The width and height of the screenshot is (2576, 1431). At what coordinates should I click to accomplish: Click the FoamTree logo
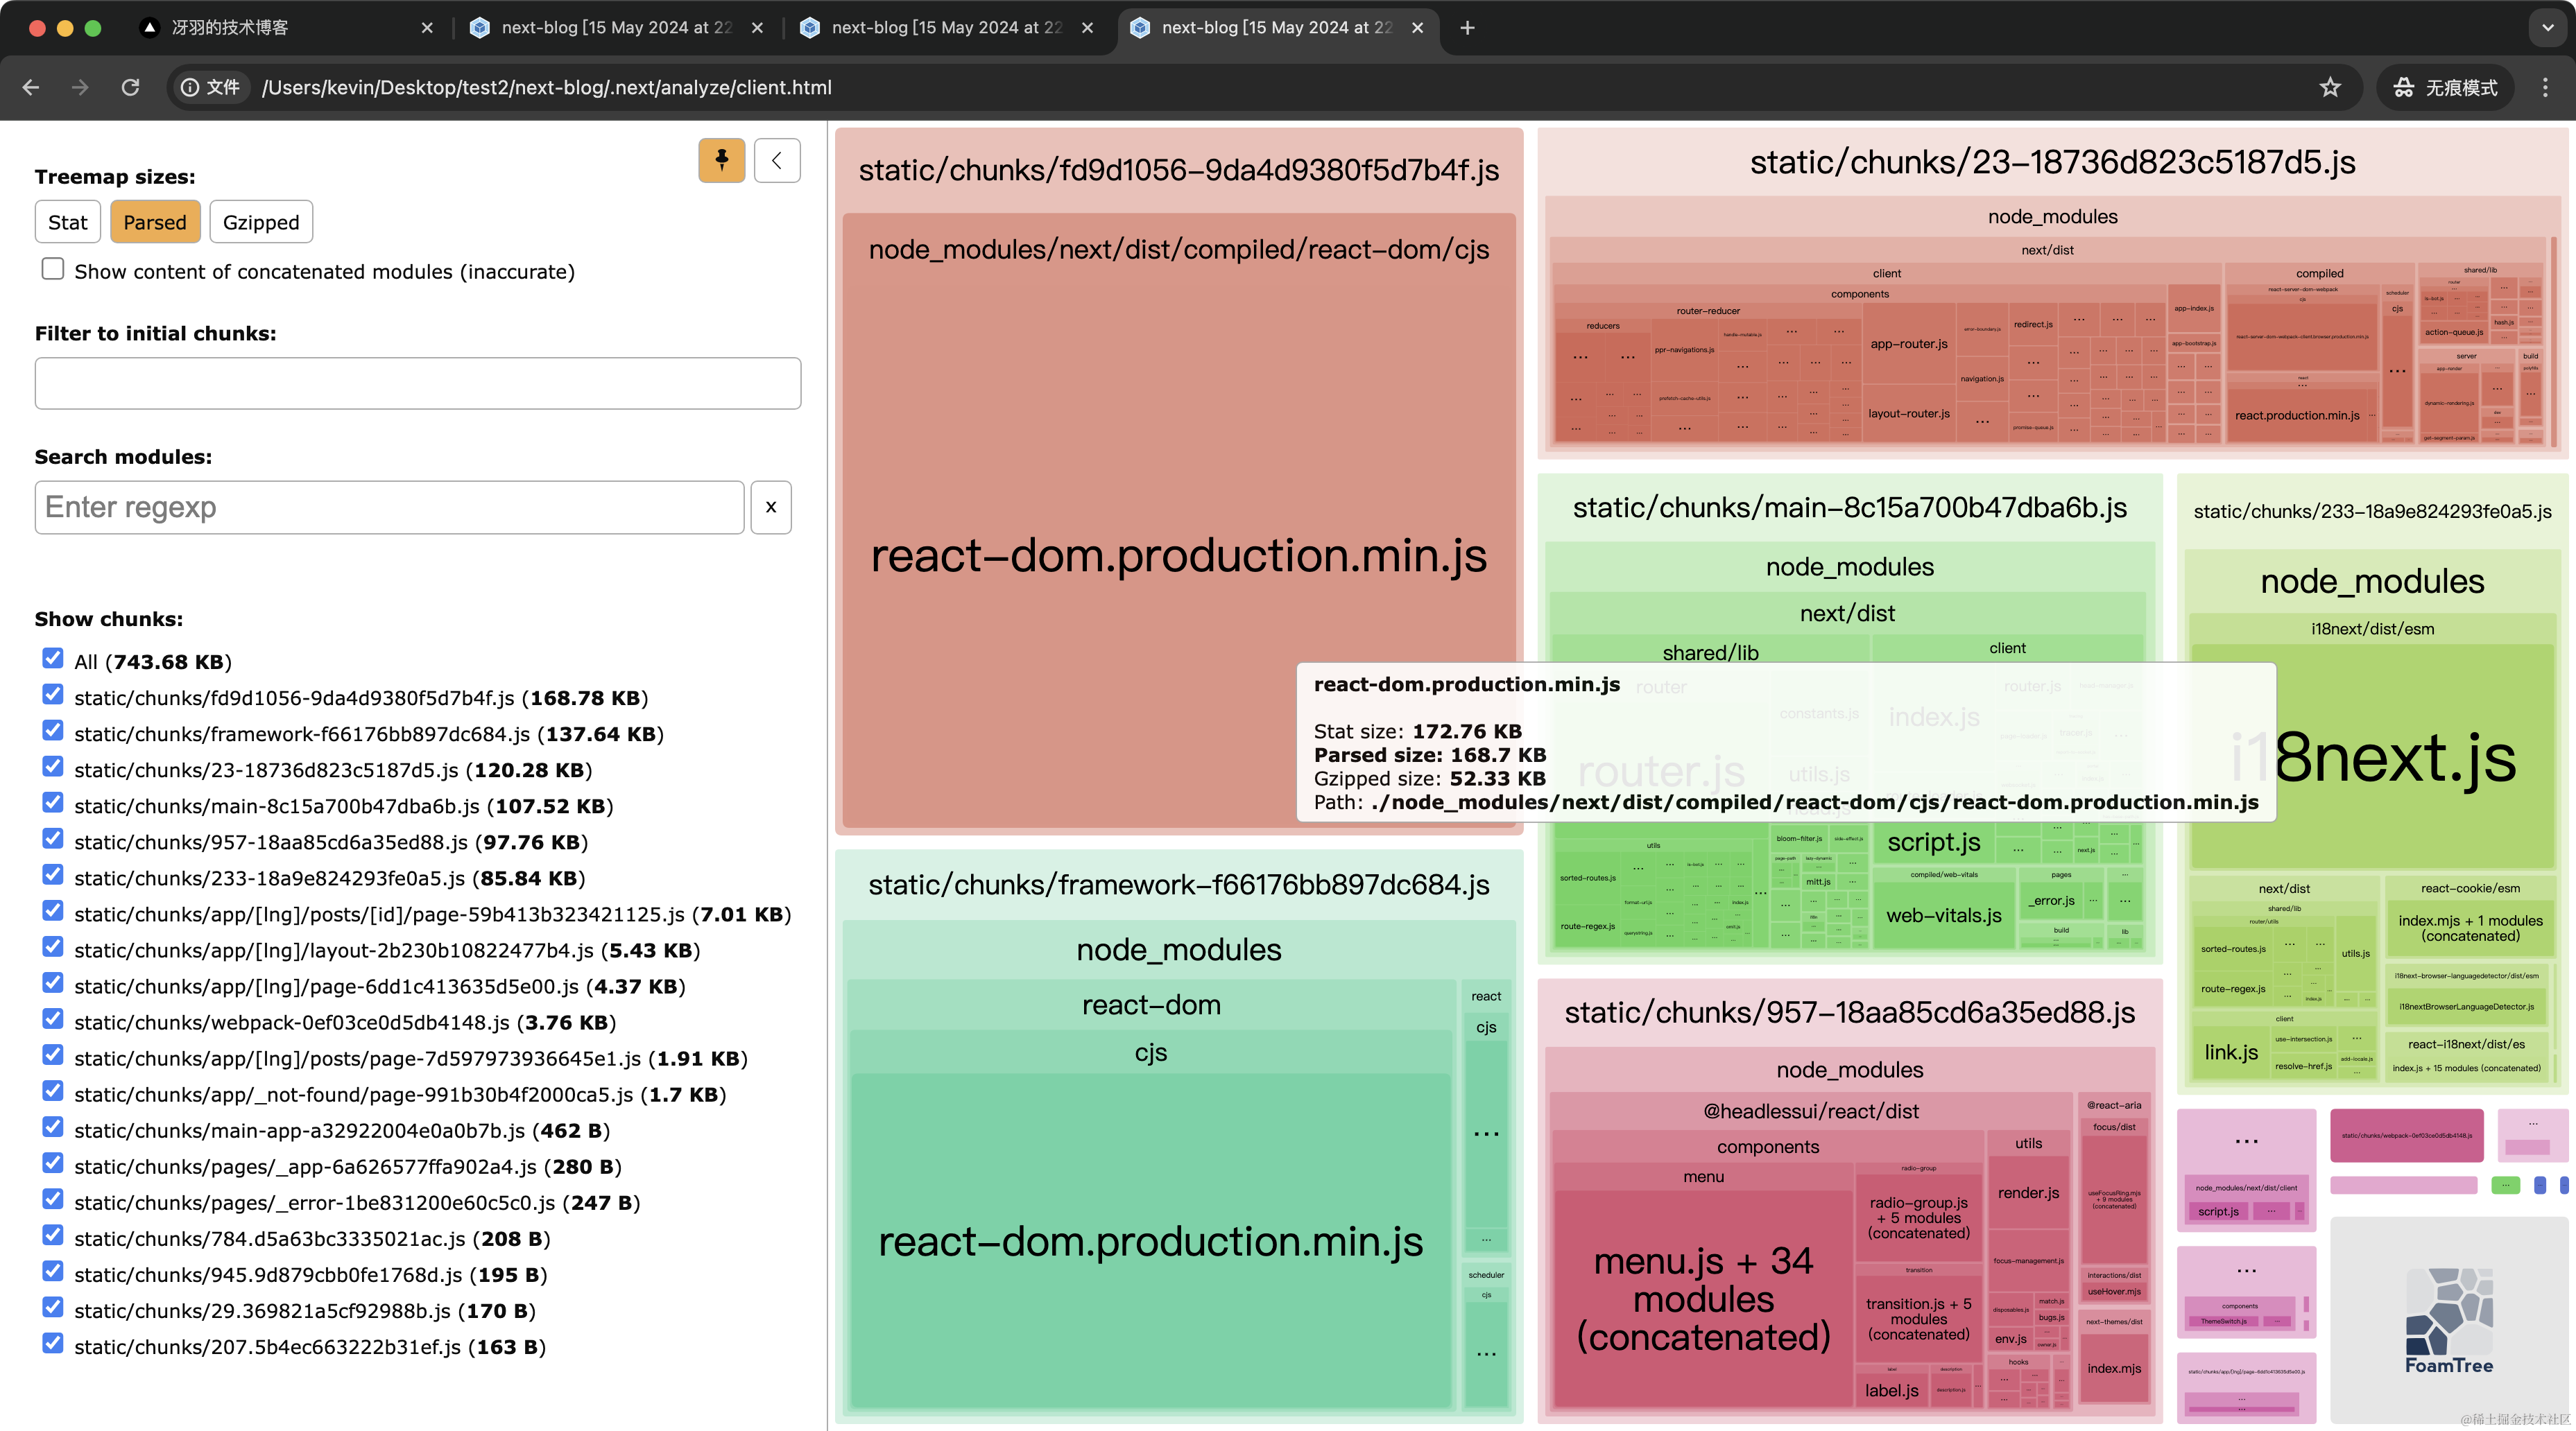tap(2448, 1321)
